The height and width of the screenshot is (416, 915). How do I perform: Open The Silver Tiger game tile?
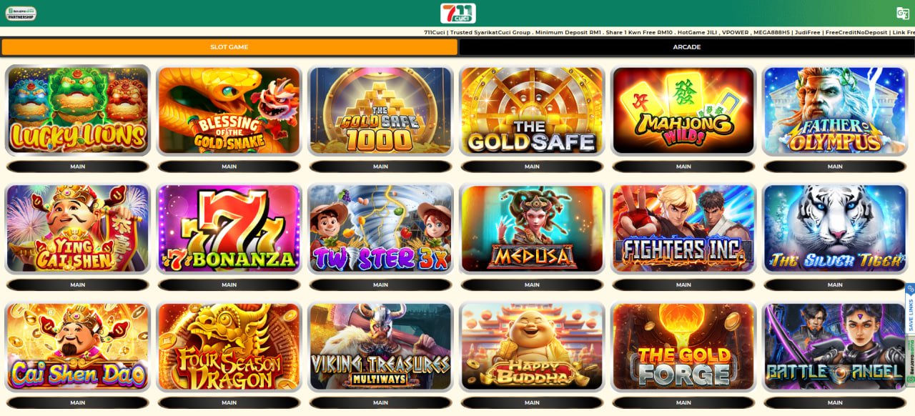[835, 229]
